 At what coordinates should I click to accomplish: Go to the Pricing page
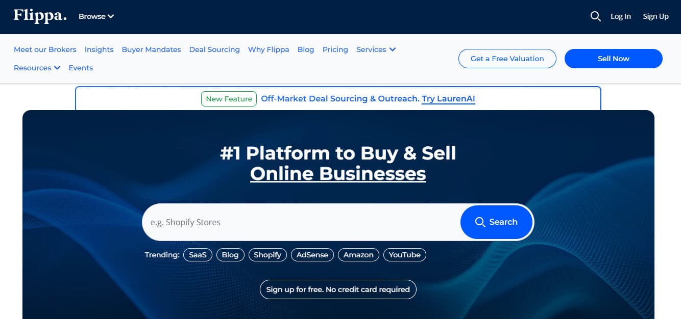[x=335, y=49]
